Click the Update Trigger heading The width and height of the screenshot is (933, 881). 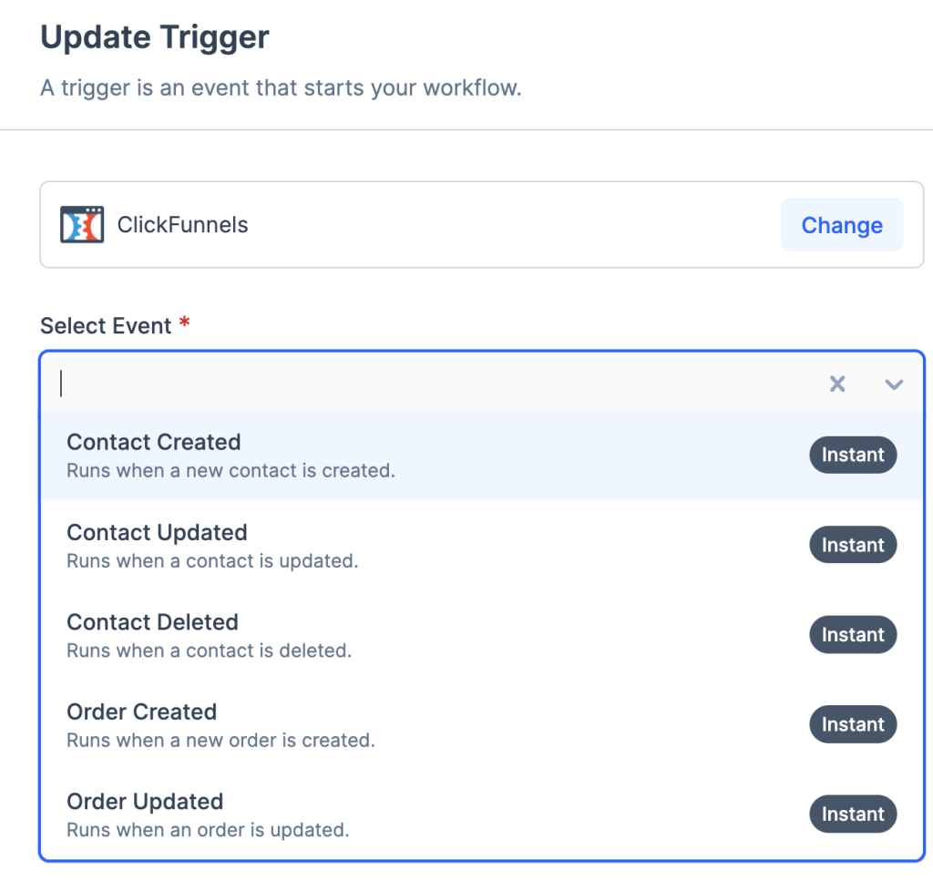pyautogui.click(x=155, y=37)
